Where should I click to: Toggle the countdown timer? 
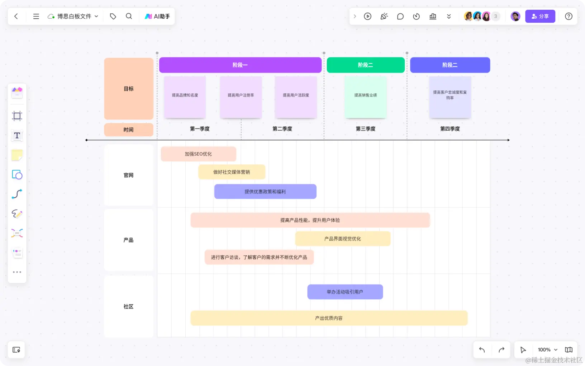point(417,16)
